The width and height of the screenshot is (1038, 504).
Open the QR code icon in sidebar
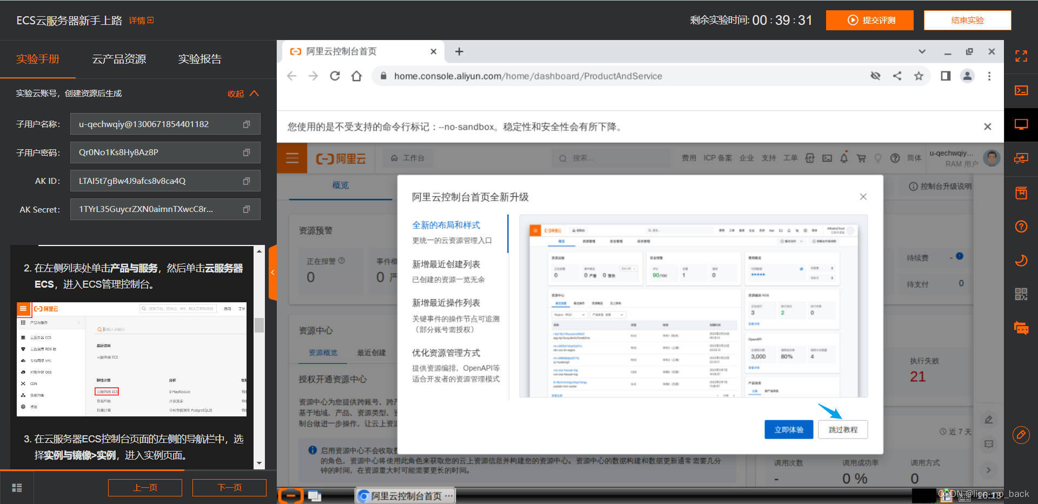pyautogui.click(x=1021, y=294)
